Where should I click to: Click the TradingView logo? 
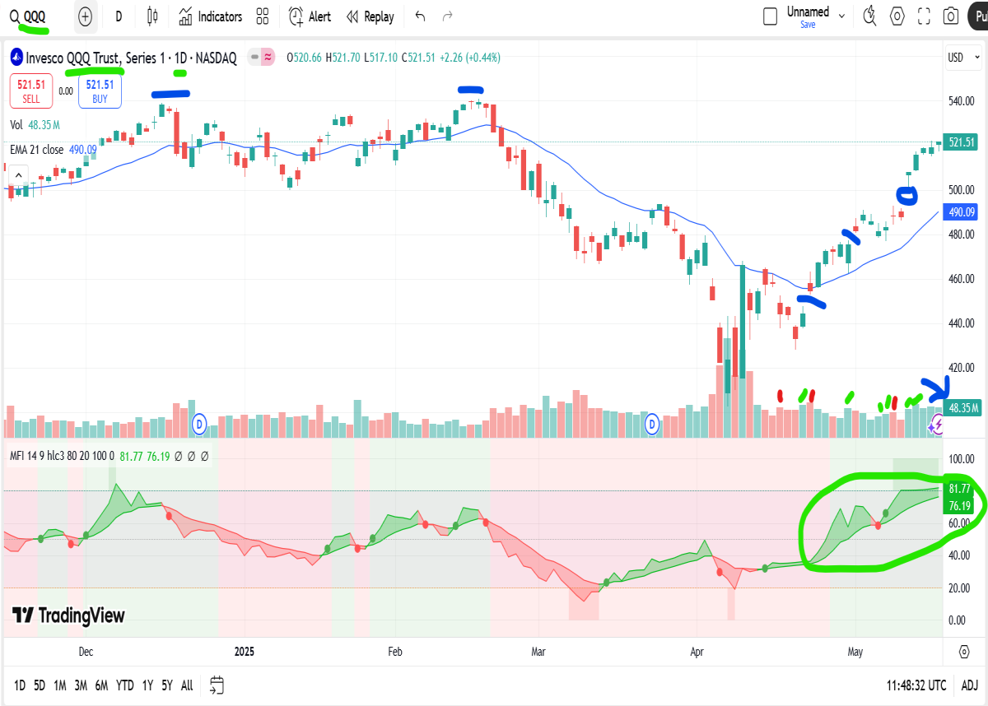pos(68,615)
